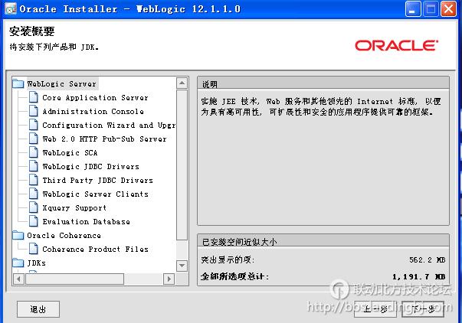Click the WebLogic SCA file icon
This screenshot has width=462, height=323.
[33, 152]
